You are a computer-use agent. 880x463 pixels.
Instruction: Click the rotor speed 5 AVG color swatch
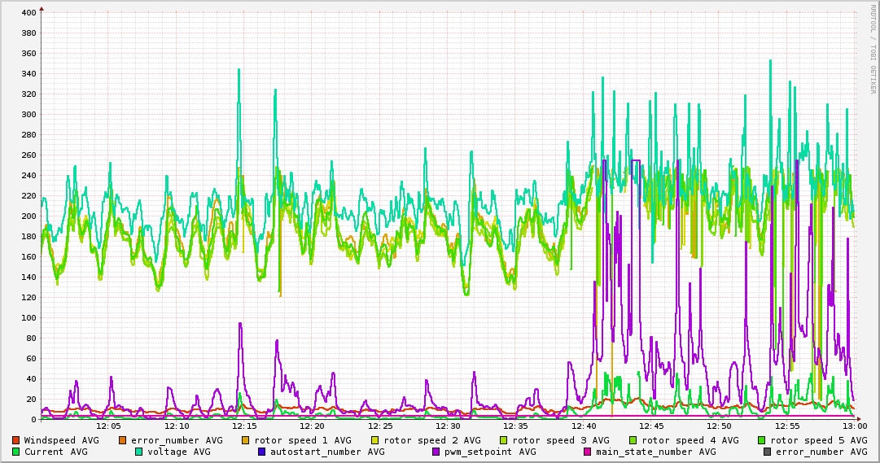[x=762, y=440]
